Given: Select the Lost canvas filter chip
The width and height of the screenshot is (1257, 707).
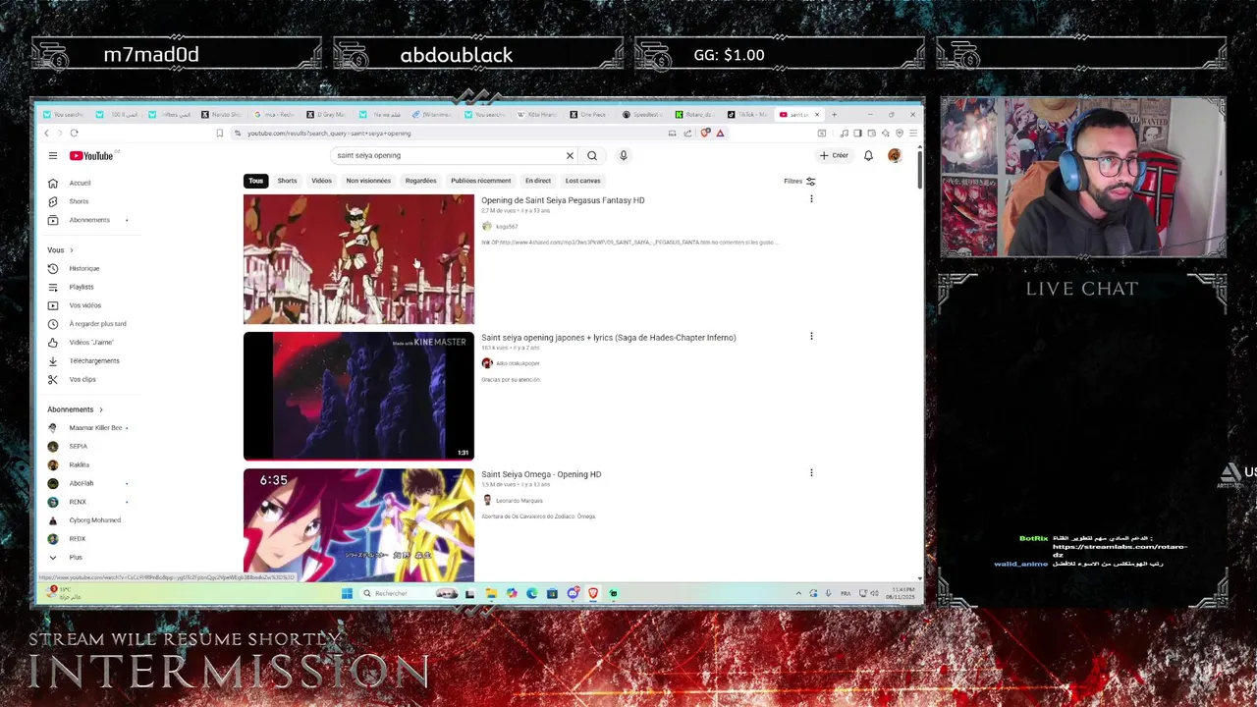Looking at the screenshot, I should (x=582, y=181).
